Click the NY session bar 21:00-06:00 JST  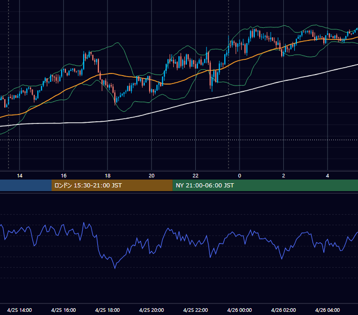point(265,185)
